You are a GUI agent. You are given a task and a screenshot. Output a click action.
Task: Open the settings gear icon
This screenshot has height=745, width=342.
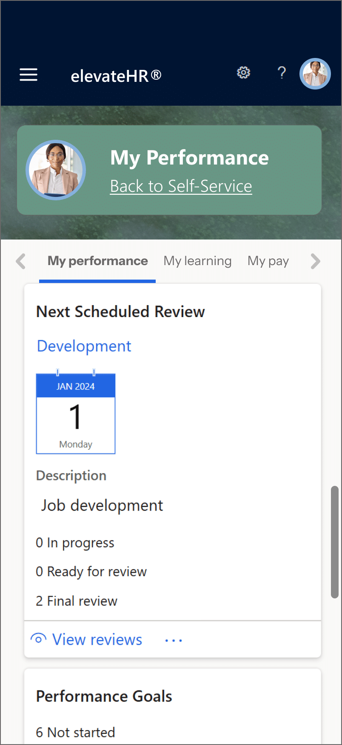click(x=243, y=73)
